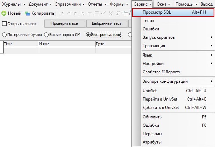Choose Атрибуты menu item
The image size is (215, 147).
pos(178,142)
